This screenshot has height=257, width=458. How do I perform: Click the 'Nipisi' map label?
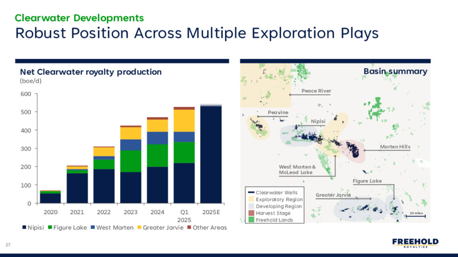tap(318, 121)
